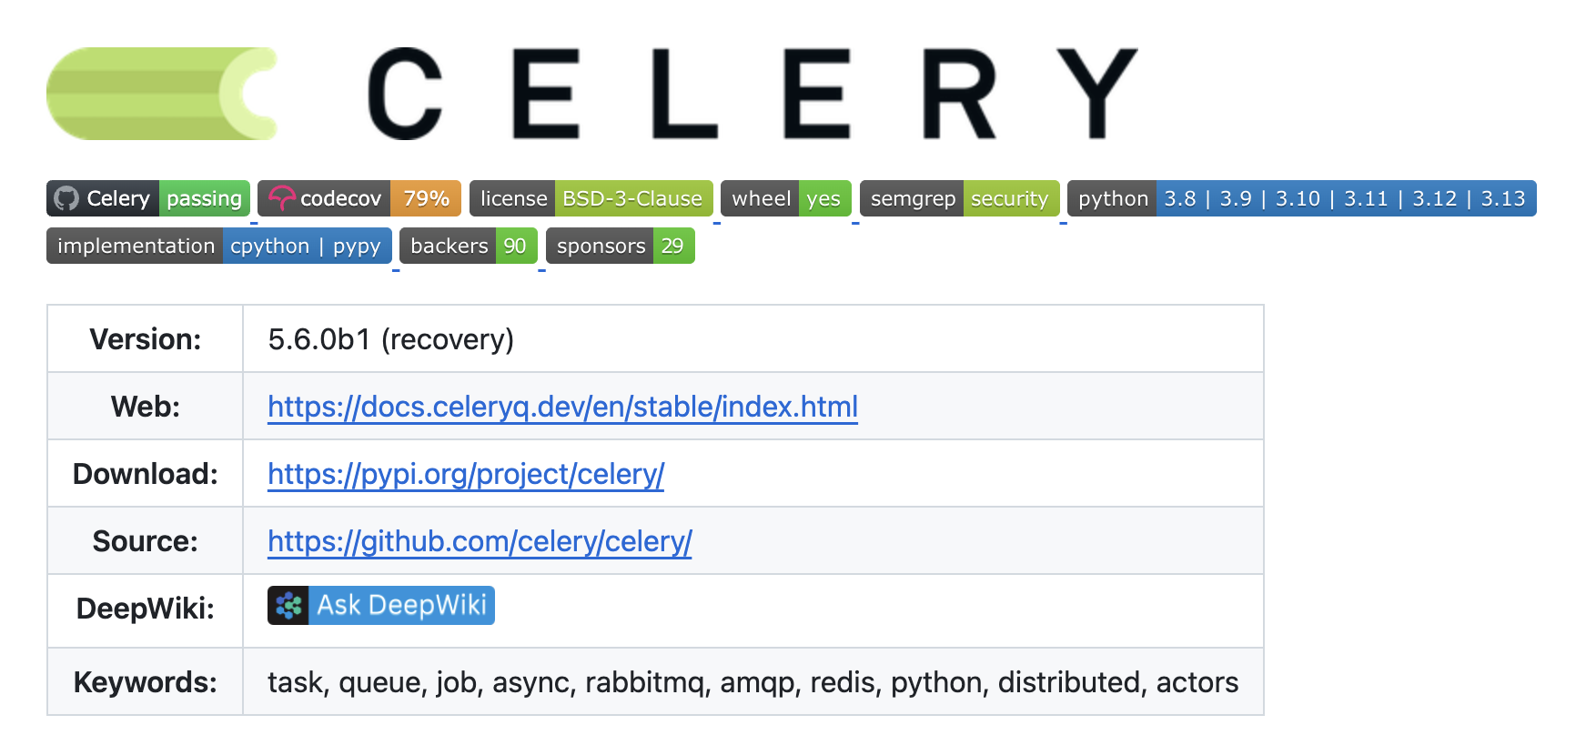Viewport: 1596px width, 735px height.
Task: Open the semgrep security badge
Action: 959,198
